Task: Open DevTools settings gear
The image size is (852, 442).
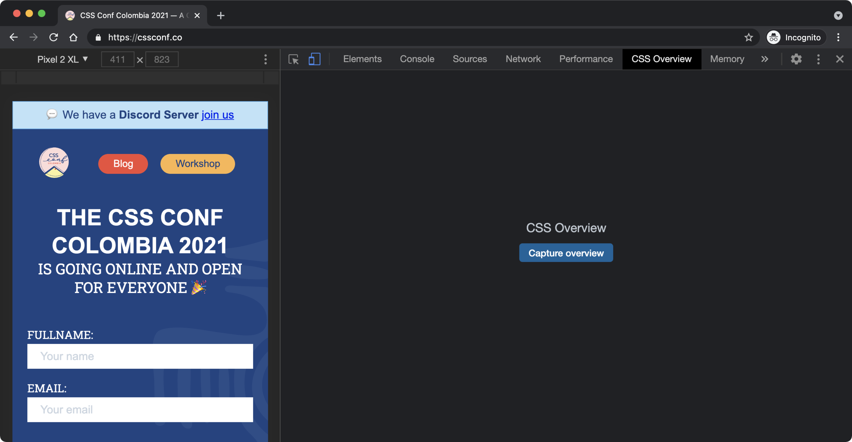Action: pos(796,59)
